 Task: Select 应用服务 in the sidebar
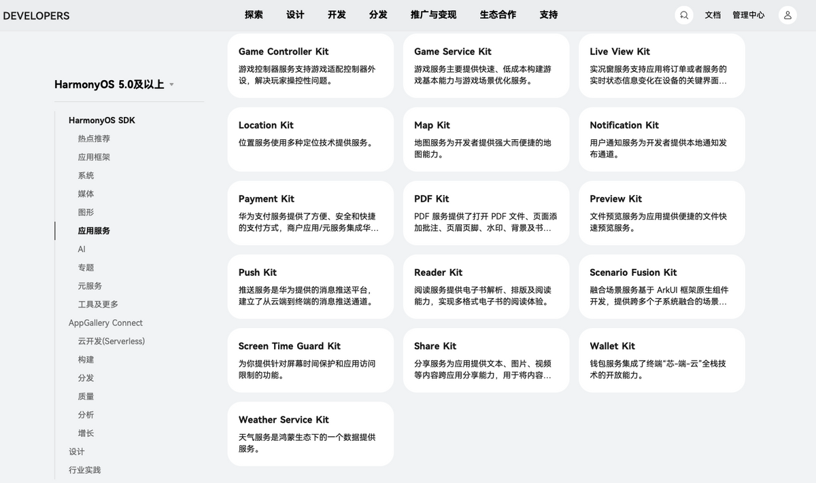click(x=94, y=231)
